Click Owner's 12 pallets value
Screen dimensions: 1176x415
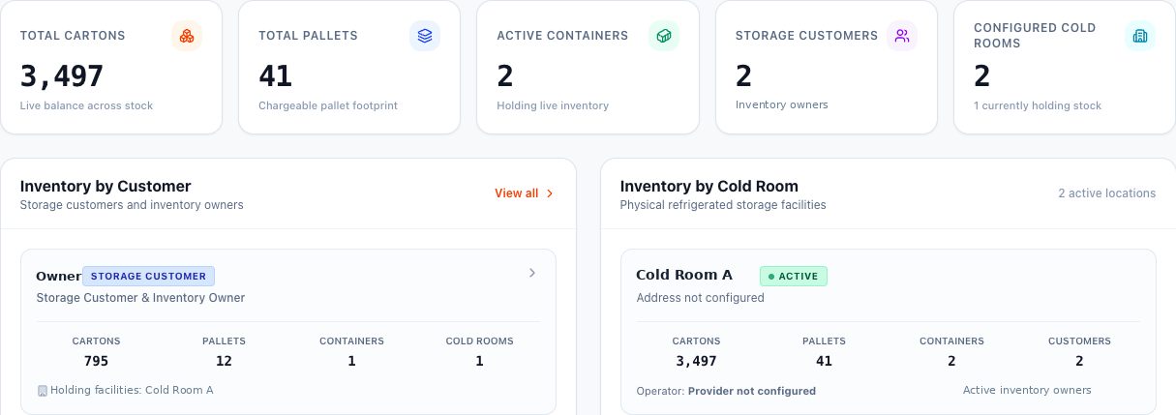(224, 361)
